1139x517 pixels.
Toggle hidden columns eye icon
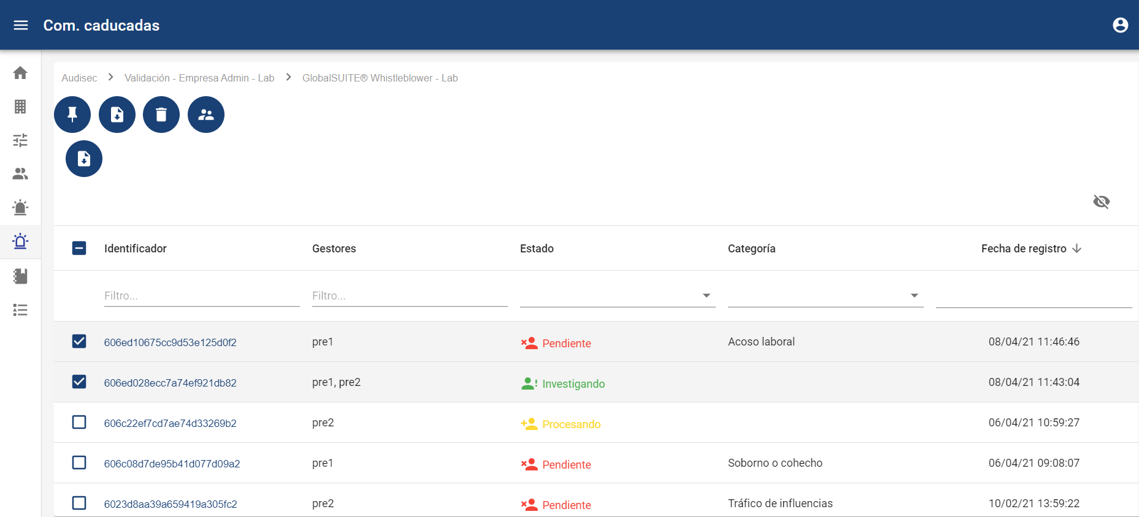point(1101,202)
